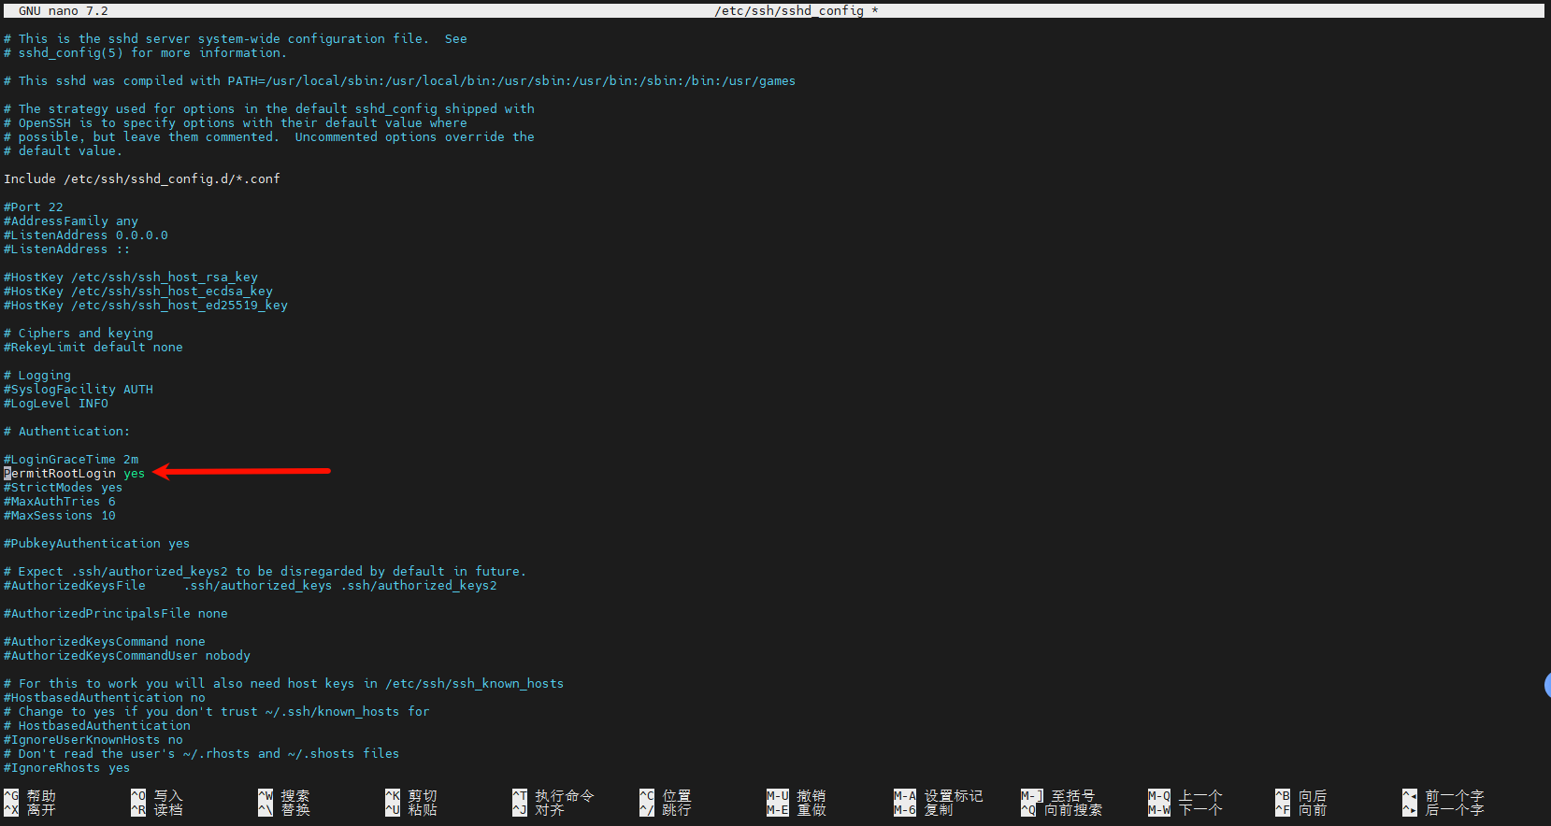Click the ^G 帮助 help shortcut

[x=30, y=796]
